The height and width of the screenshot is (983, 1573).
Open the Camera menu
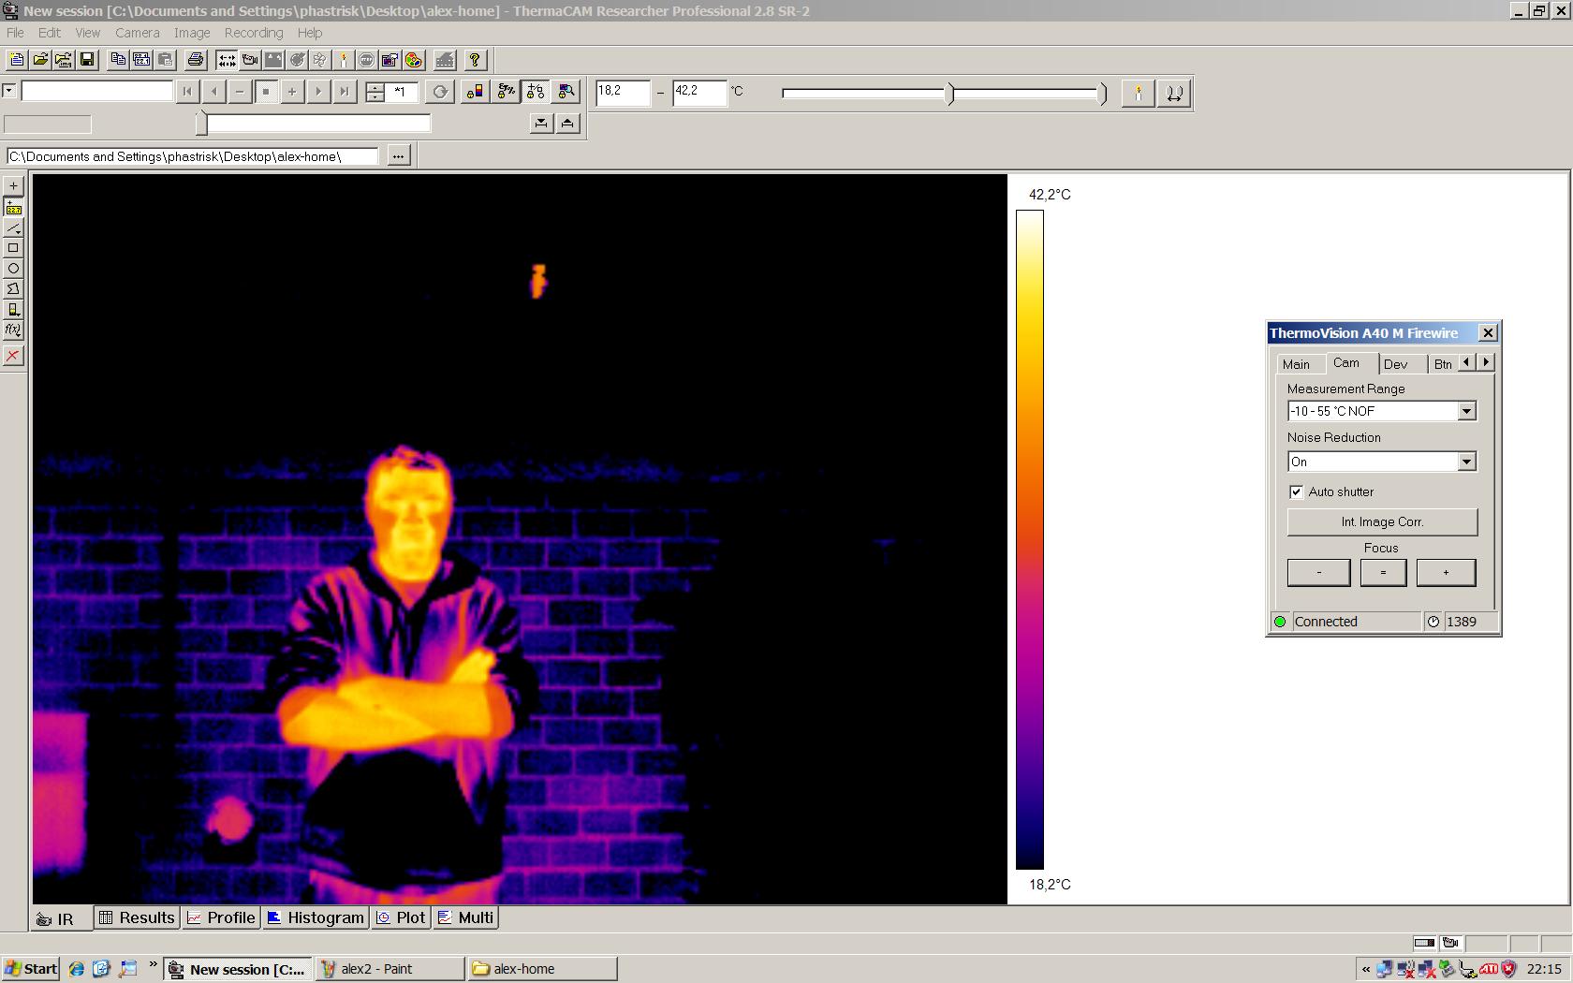(x=137, y=33)
